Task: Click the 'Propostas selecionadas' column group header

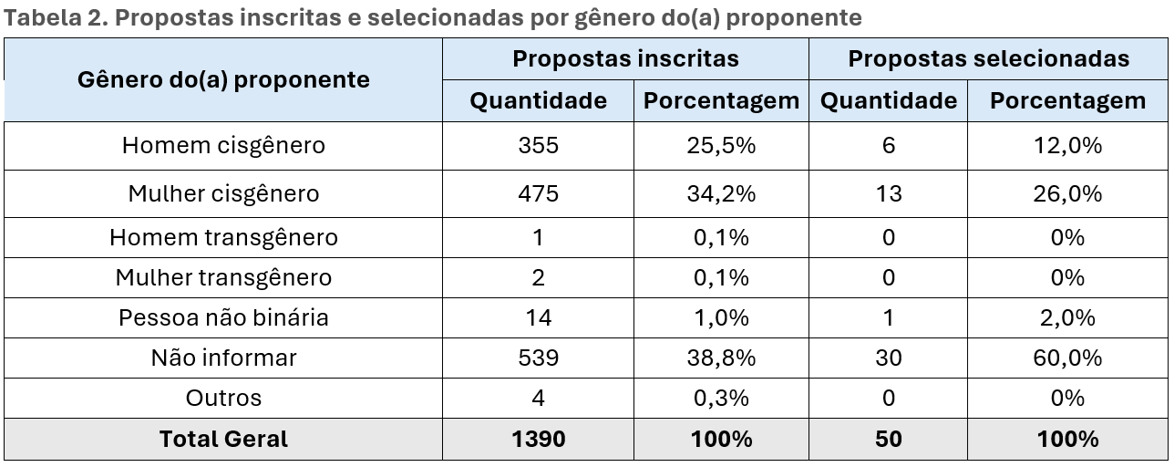Action: point(989,59)
